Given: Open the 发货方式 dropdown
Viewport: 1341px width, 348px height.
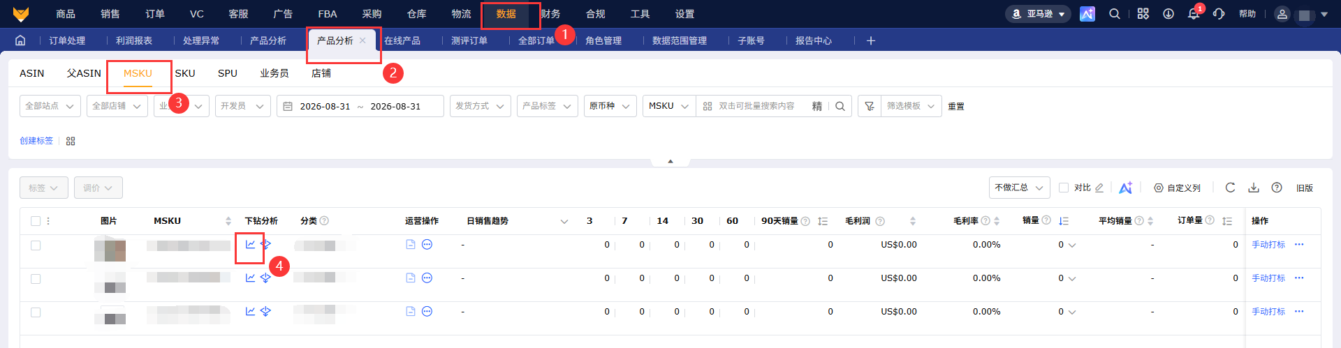Looking at the screenshot, I should pyautogui.click(x=481, y=106).
